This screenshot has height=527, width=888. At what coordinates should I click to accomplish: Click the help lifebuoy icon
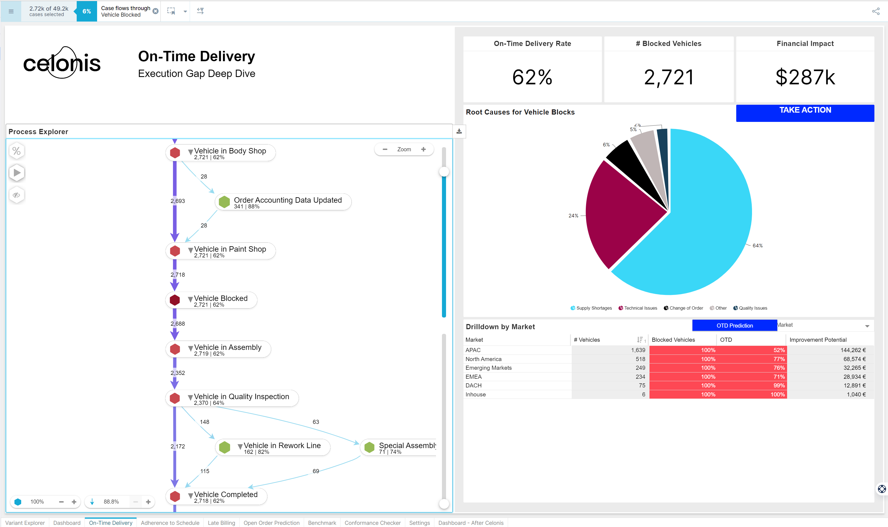882,489
